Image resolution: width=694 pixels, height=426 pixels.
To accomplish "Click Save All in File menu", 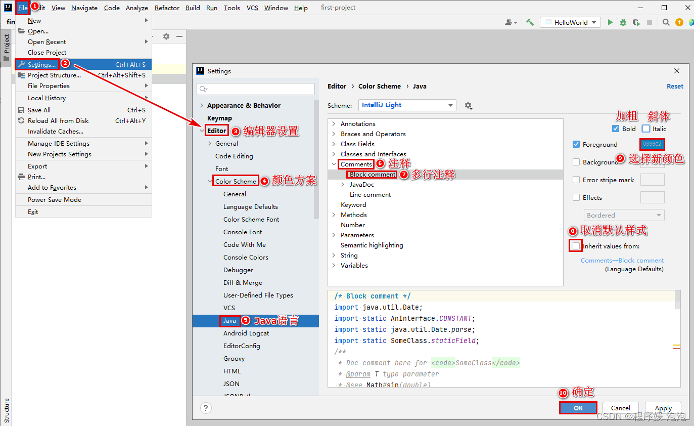I will coord(83,110).
